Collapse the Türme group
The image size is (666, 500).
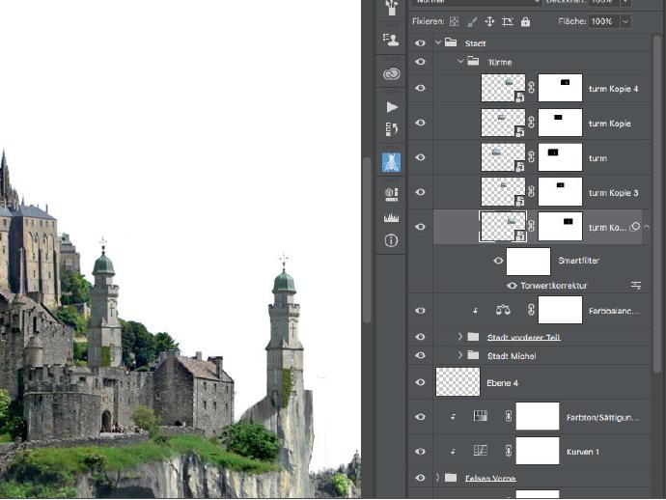coord(460,62)
